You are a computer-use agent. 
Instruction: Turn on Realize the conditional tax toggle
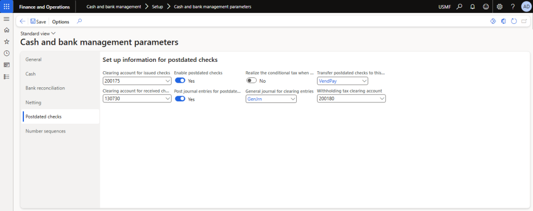[x=251, y=81]
